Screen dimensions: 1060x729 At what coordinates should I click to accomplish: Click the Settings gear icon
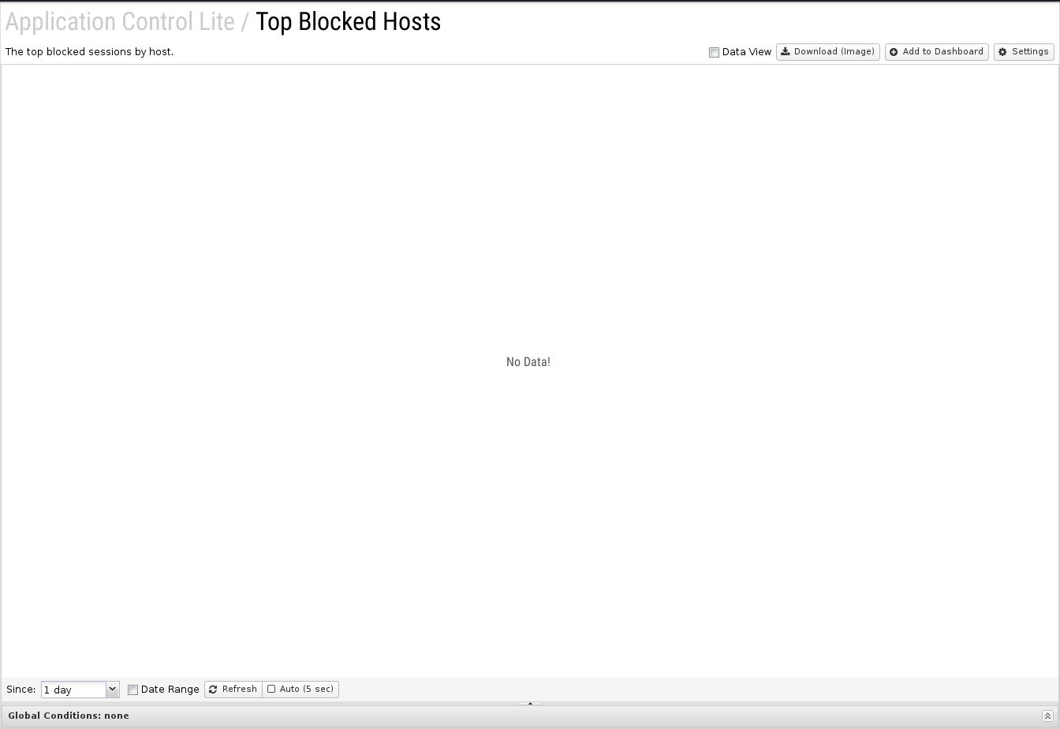click(x=1003, y=52)
